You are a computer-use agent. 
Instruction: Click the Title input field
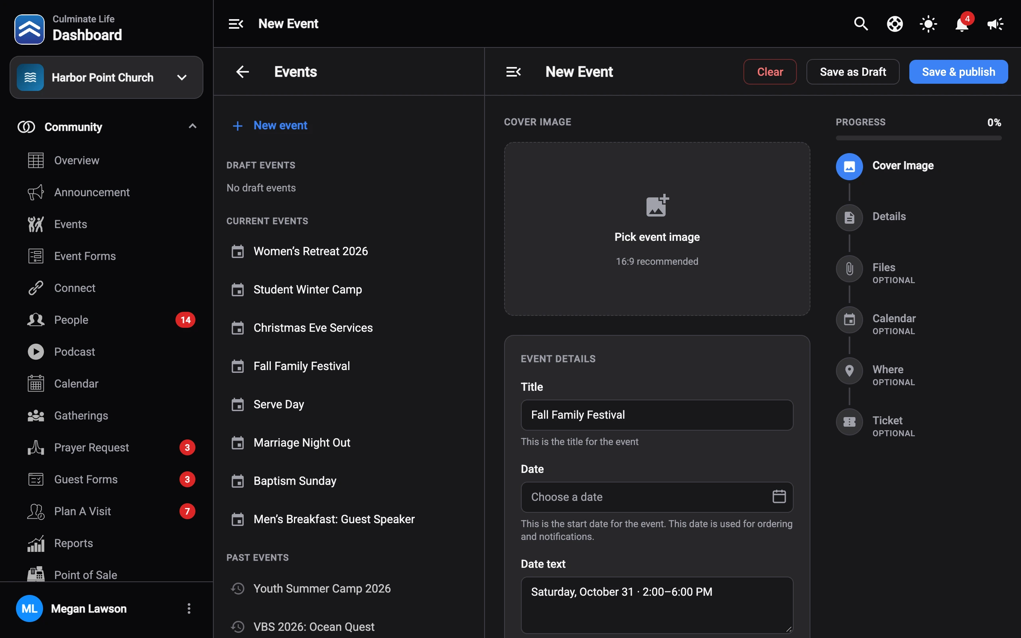click(x=657, y=415)
